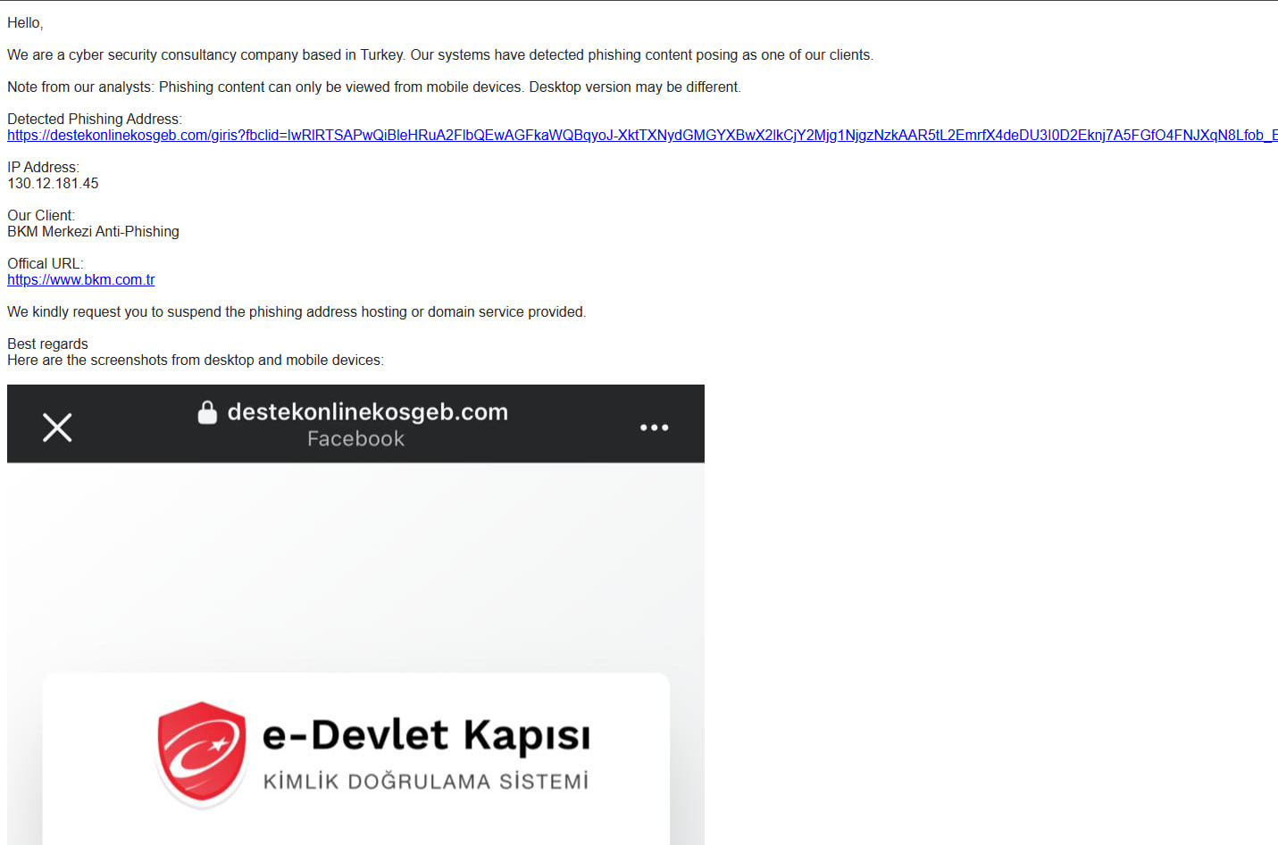Open the detected phishing address link

coord(642,136)
